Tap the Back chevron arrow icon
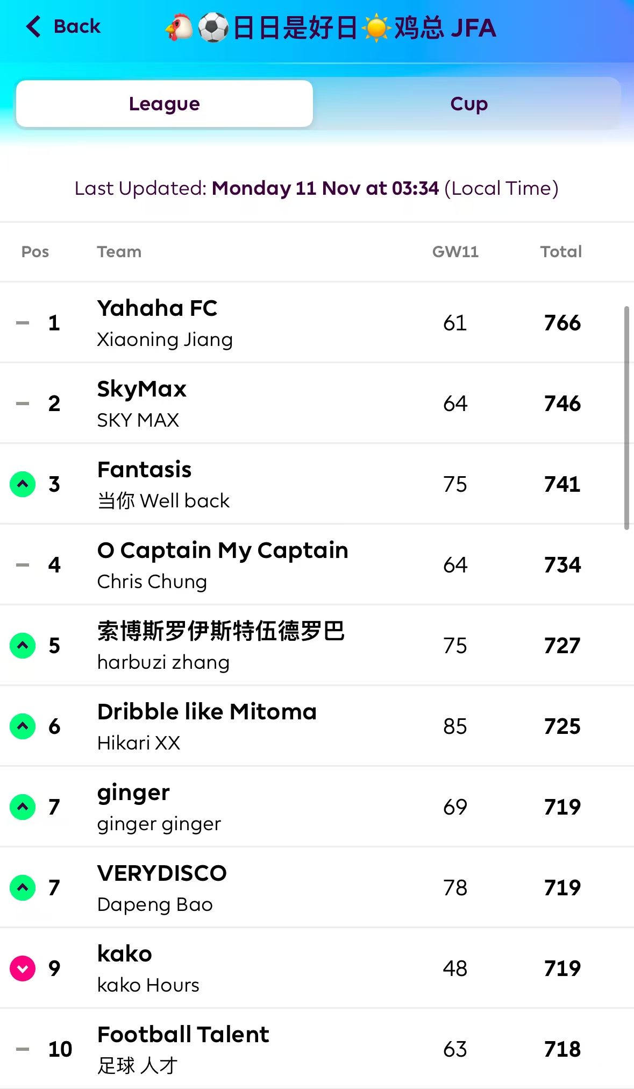The width and height of the screenshot is (634, 1089). pyautogui.click(x=33, y=26)
